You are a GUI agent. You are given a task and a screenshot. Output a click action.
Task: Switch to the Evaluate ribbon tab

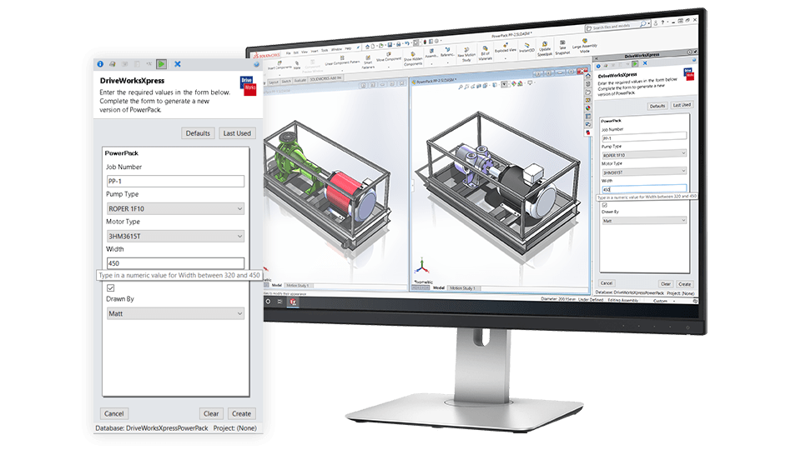click(300, 80)
